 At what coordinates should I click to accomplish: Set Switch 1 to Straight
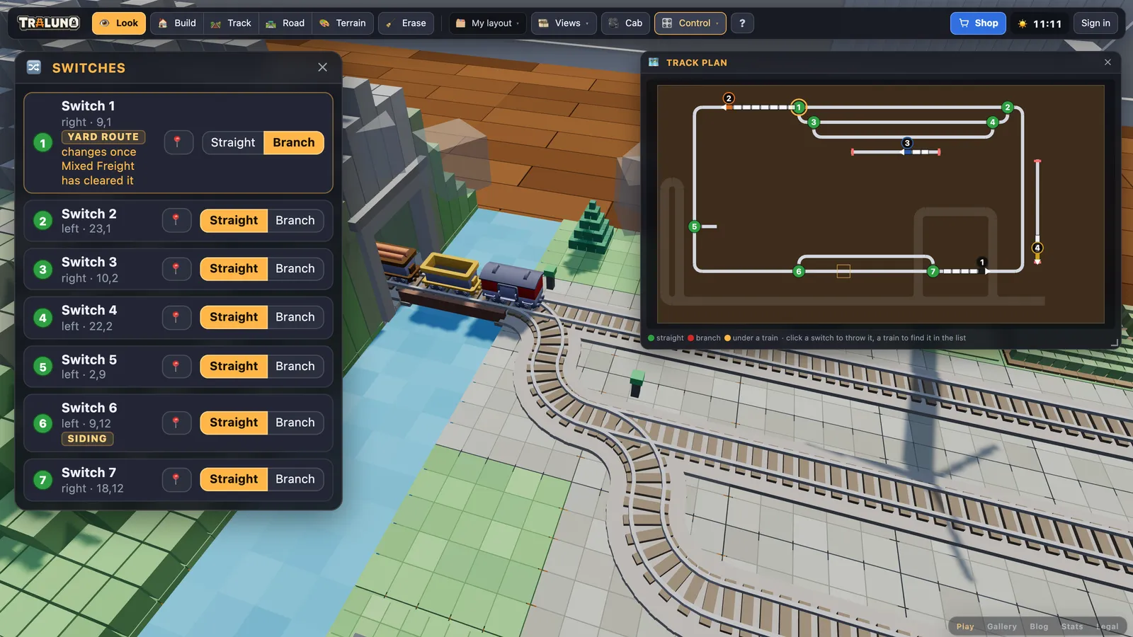233,142
